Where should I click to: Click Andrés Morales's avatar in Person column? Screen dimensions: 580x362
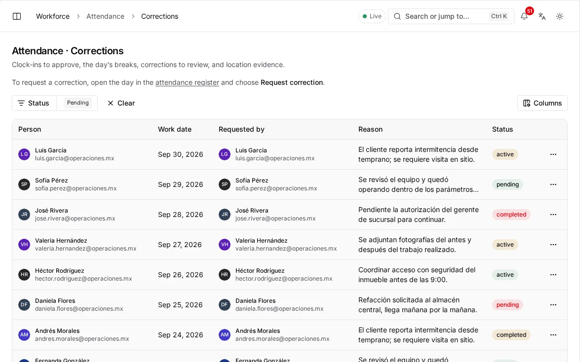click(24, 335)
